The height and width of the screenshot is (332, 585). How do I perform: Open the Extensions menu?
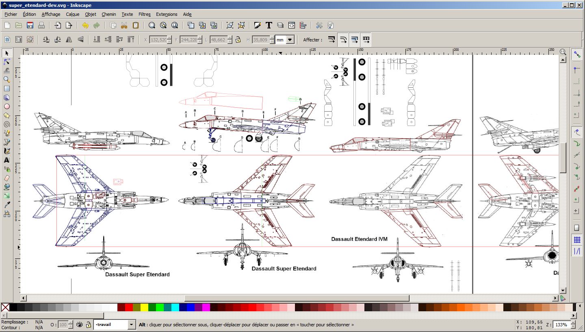(x=167, y=14)
